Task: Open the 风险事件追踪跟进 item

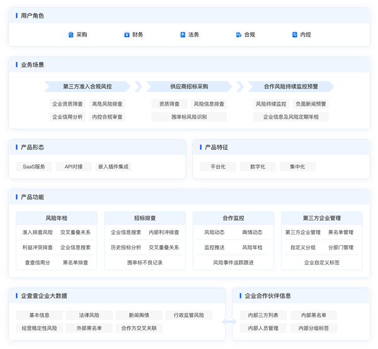Action: 233,262
